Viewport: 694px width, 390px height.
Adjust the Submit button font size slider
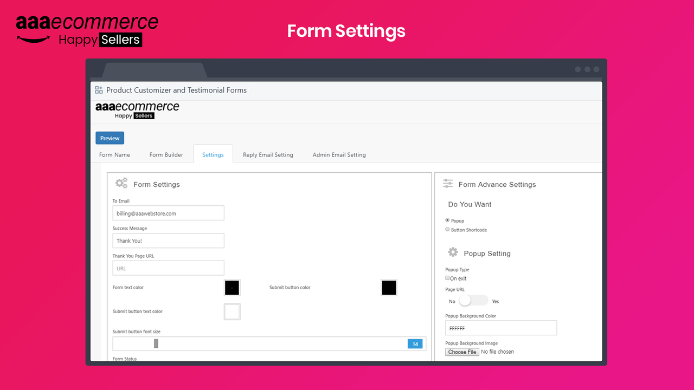pos(157,343)
